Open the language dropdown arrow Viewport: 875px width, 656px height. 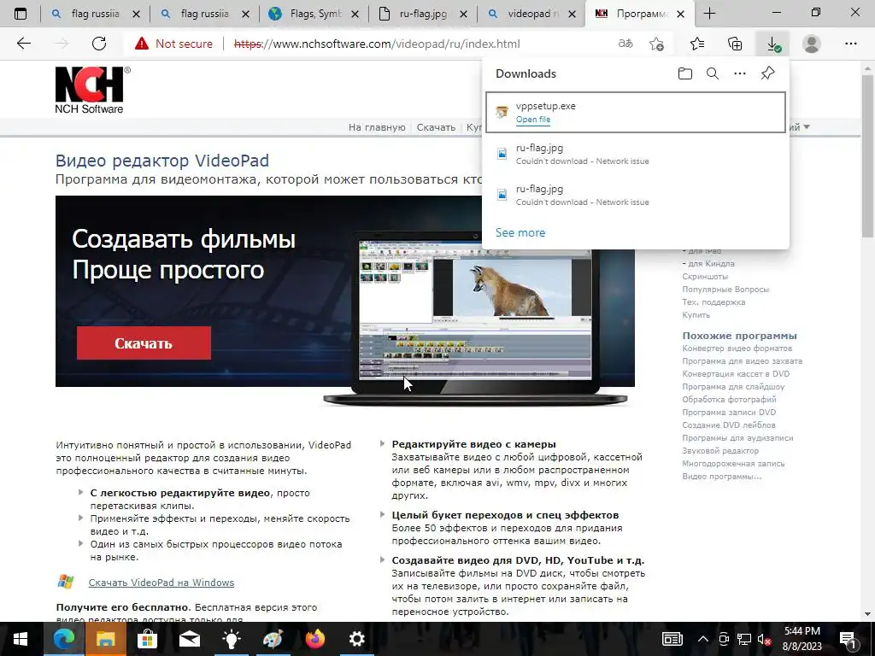pos(807,127)
